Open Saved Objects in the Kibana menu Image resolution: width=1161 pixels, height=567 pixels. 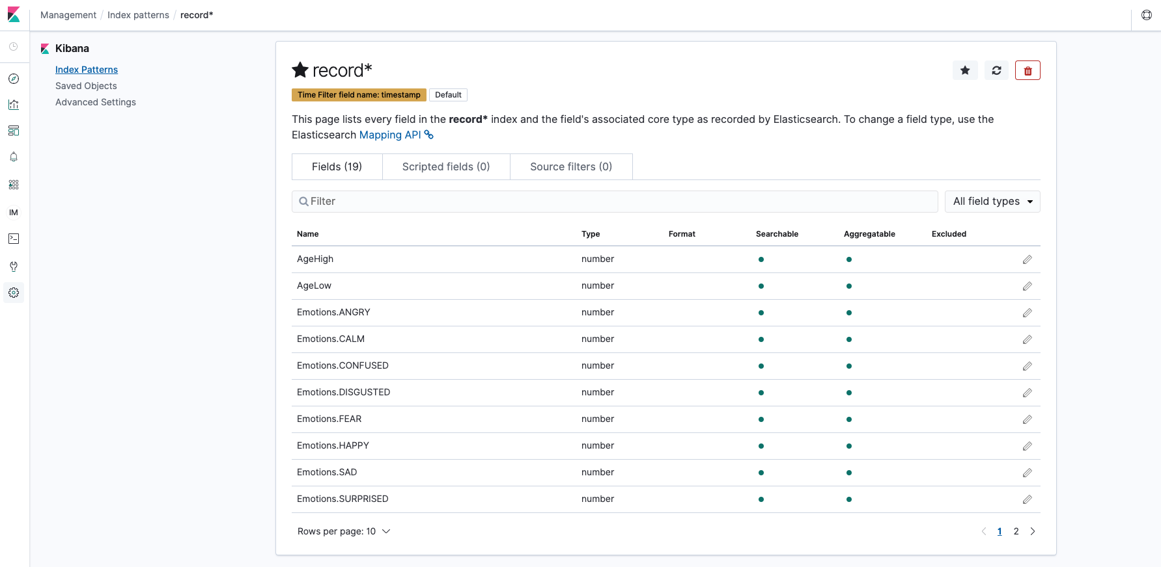click(86, 86)
